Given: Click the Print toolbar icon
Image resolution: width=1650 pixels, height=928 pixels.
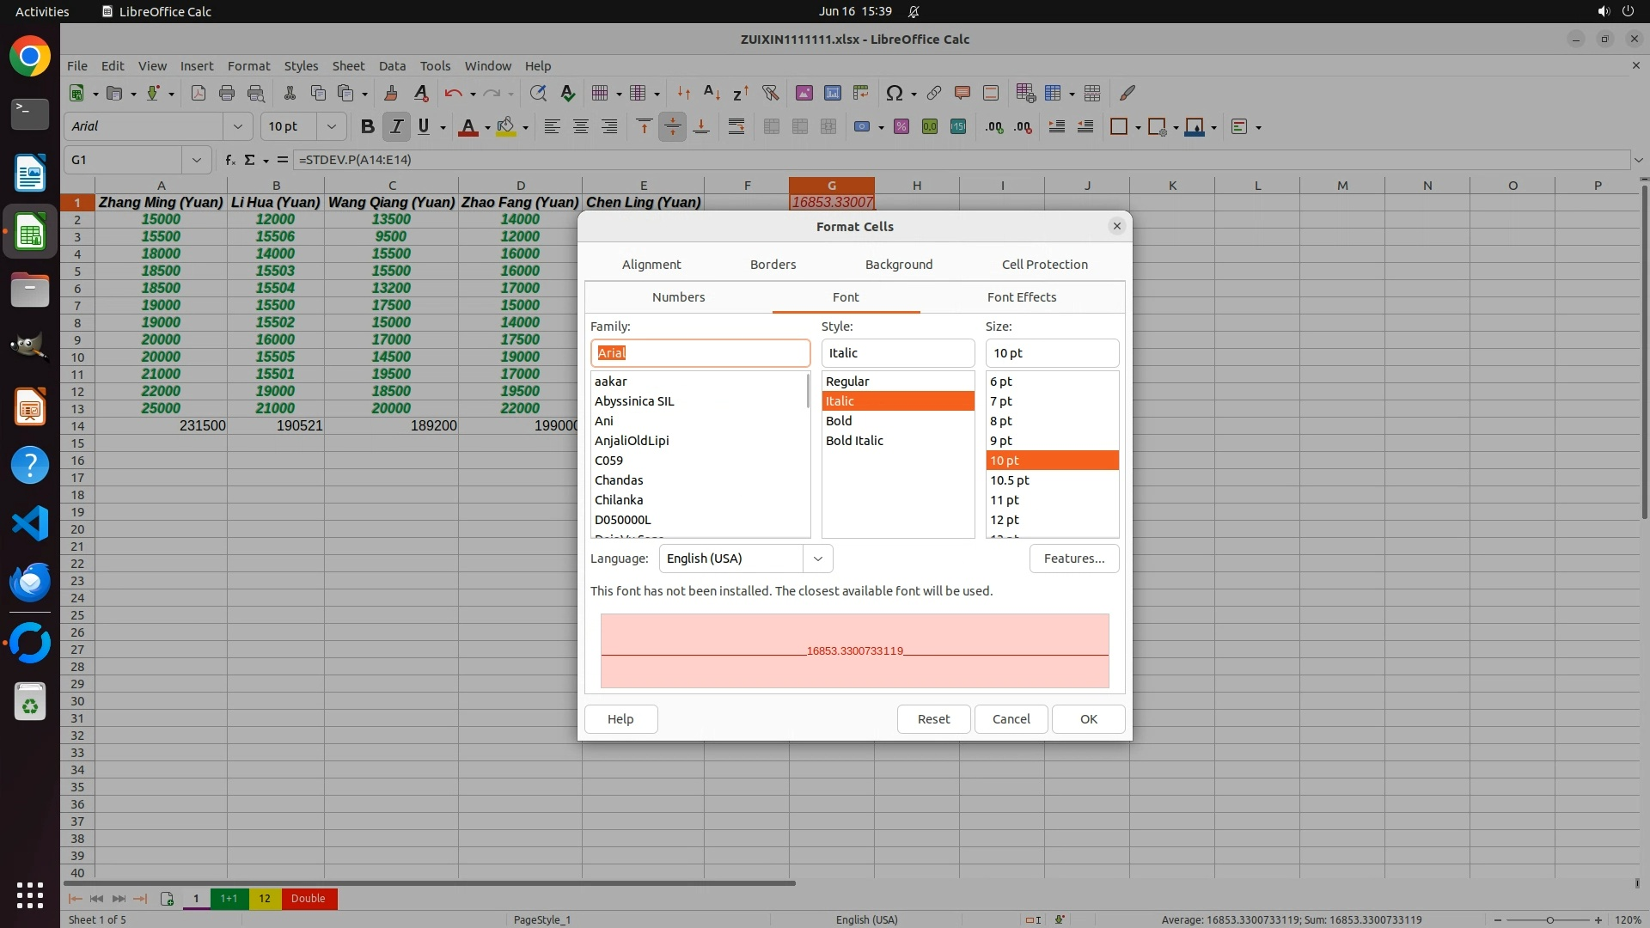Looking at the screenshot, I should point(227,93).
